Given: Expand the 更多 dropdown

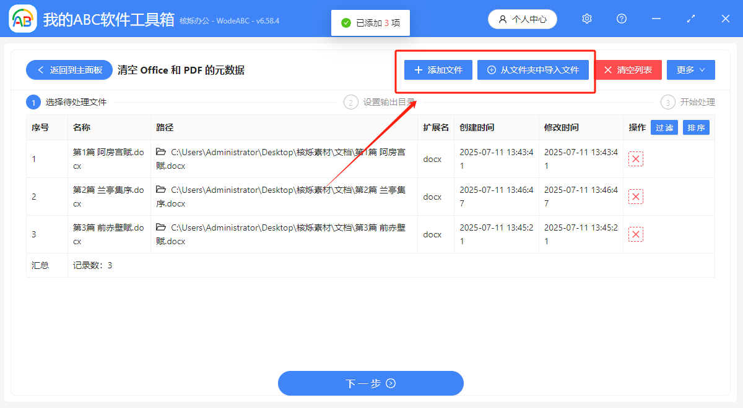Looking at the screenshot, I should coord(691,70).
